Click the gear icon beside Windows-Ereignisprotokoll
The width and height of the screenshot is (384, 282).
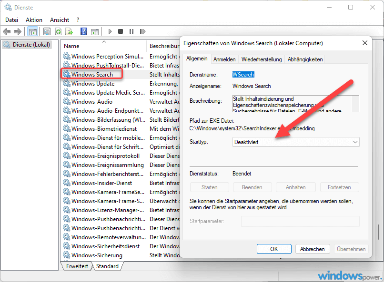pyautogui.click(x=66, y=156)
